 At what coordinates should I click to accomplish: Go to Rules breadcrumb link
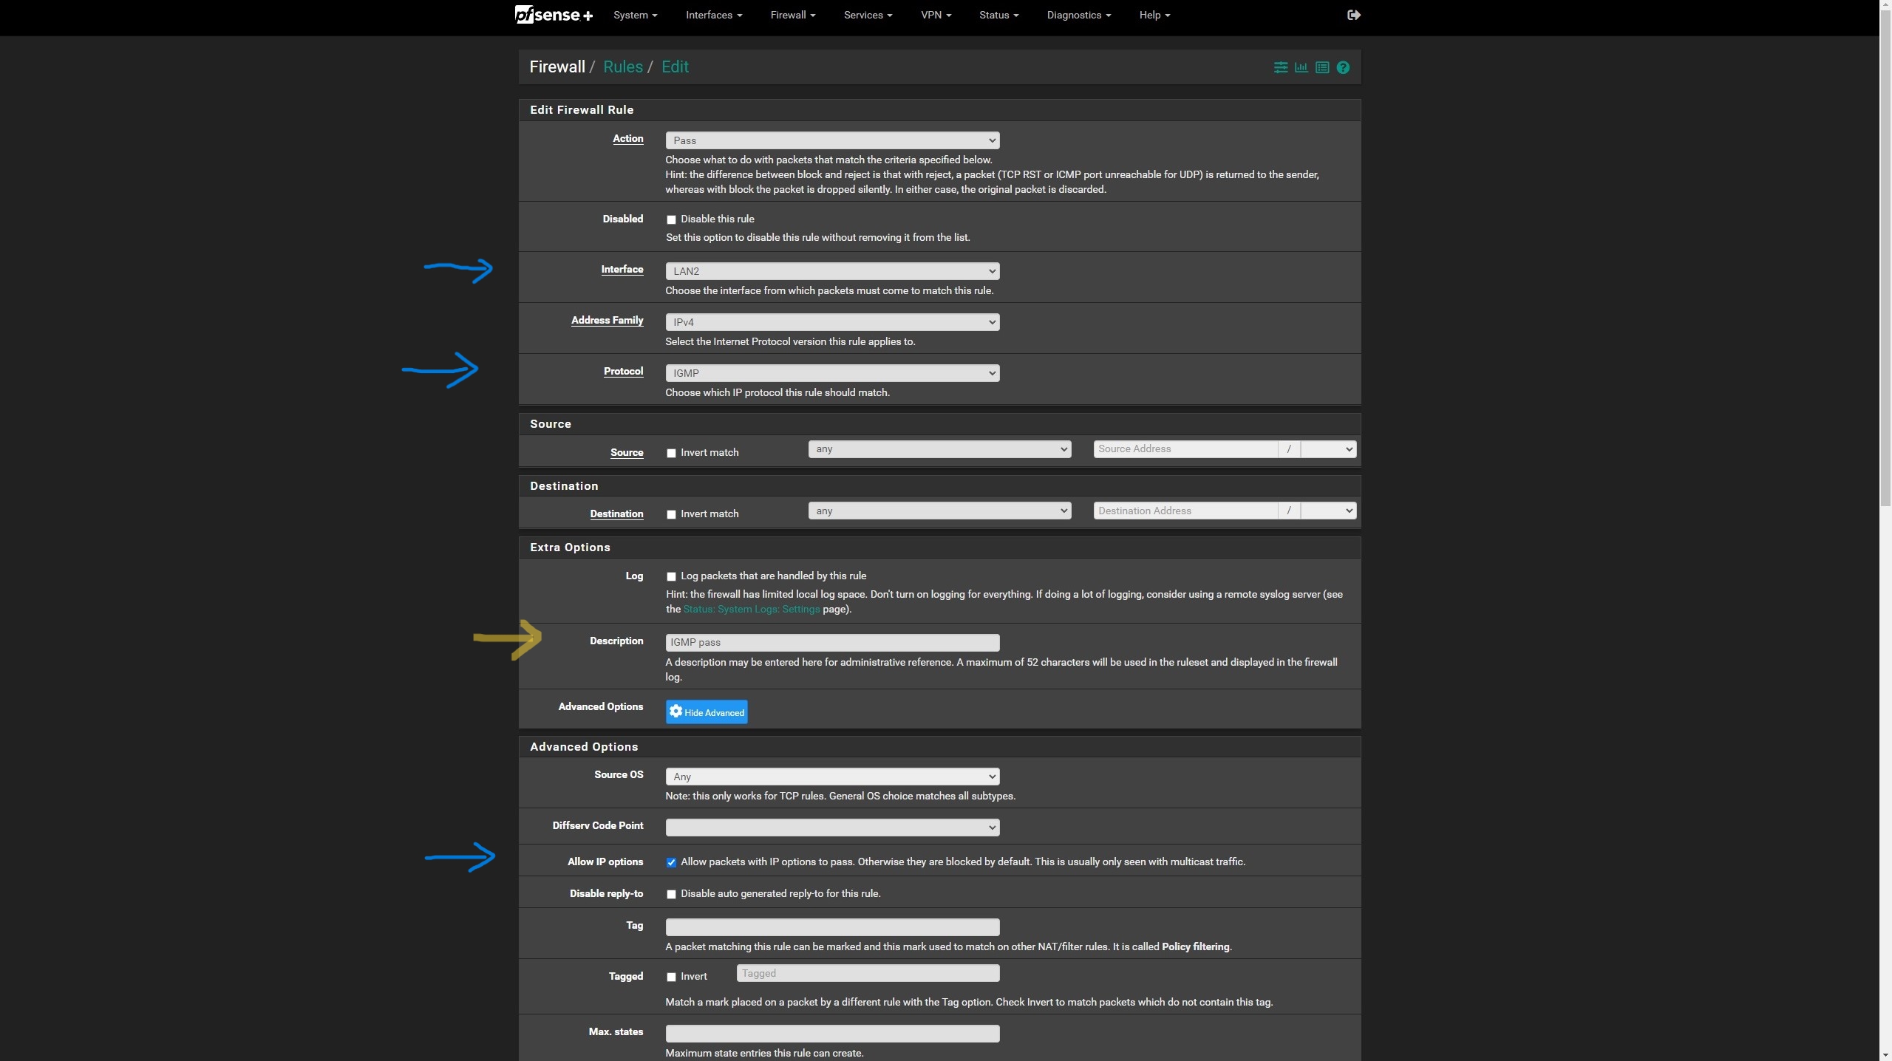(622, 66)
